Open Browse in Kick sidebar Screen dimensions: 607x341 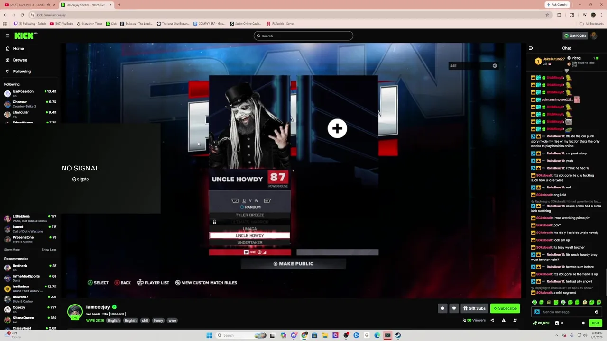pyautogui.click(x=20, y=60)
